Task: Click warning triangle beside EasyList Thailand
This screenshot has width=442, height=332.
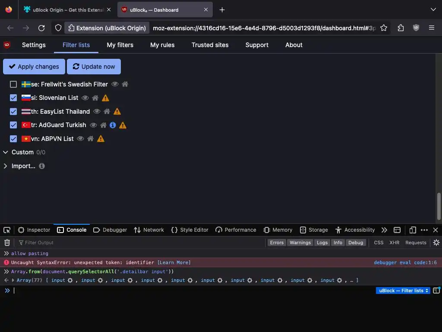Action: tap(117, 112)
